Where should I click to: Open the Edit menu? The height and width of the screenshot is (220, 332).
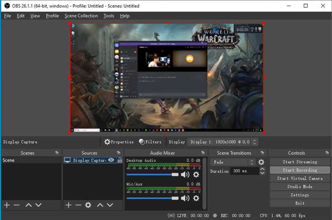click(x=20, y=16)
